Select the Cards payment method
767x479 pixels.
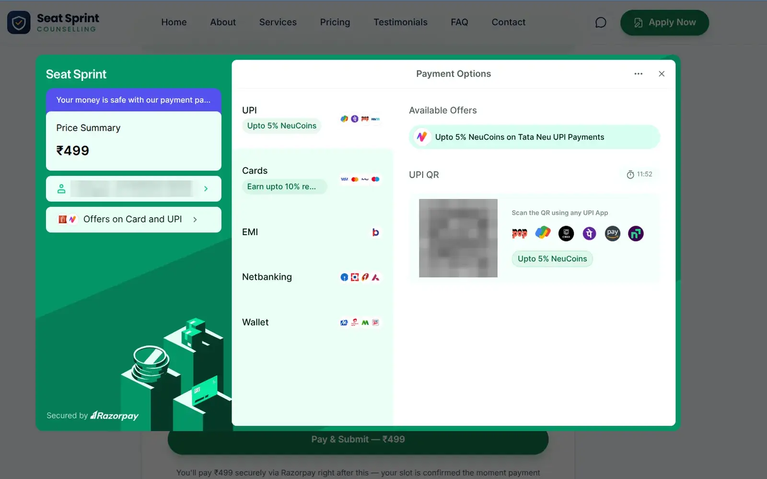(x=313, y=179)
